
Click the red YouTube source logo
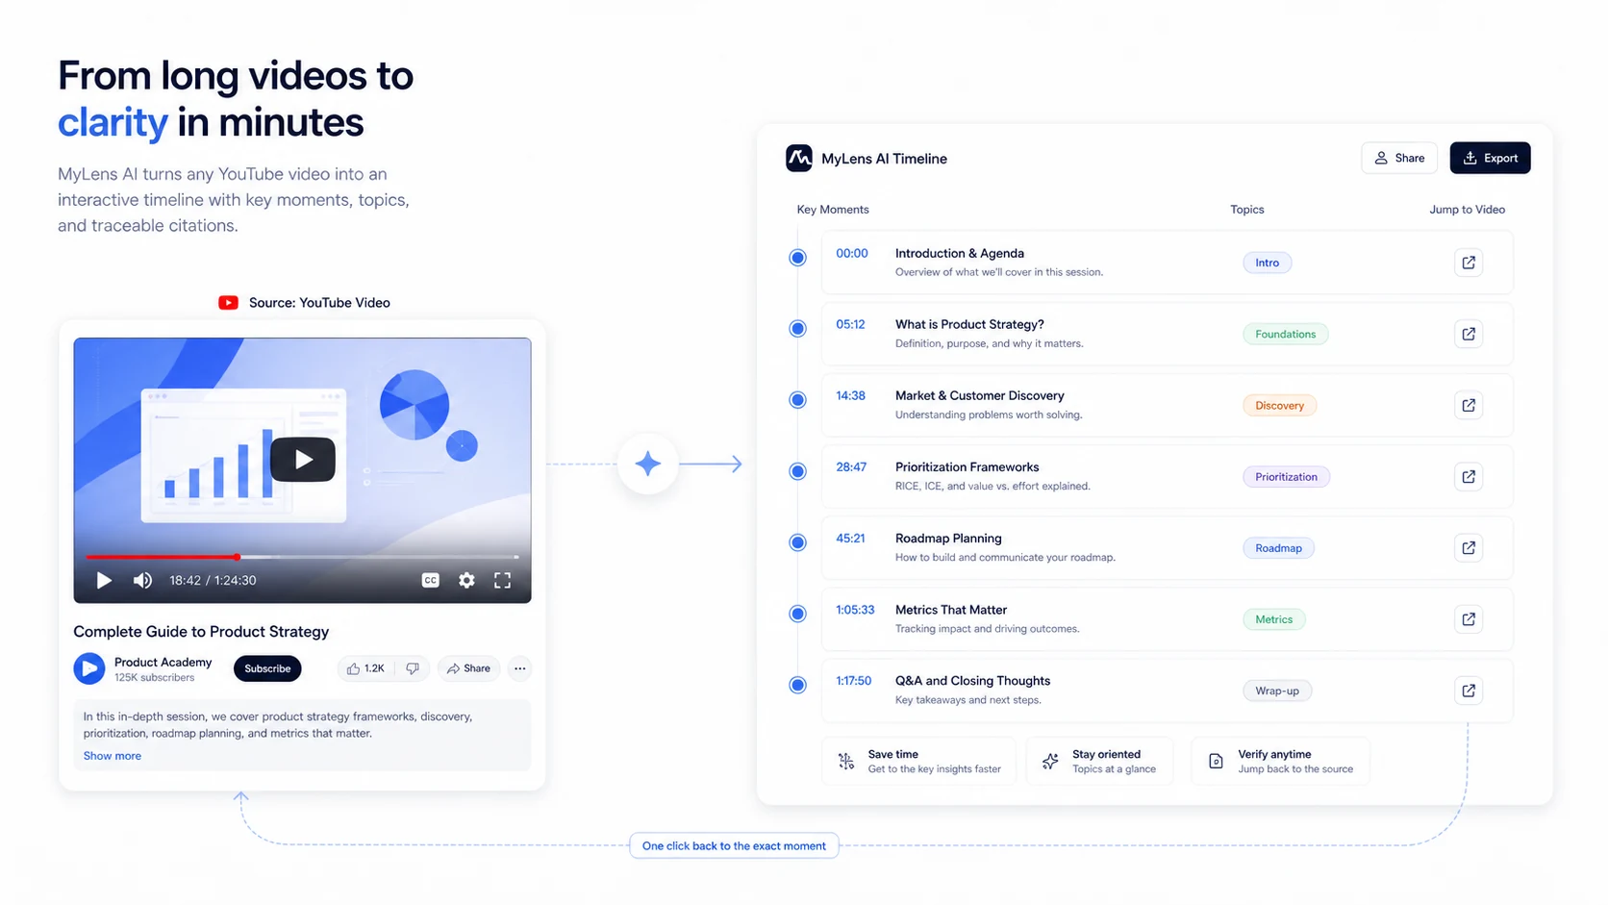[x=228, y=302]
